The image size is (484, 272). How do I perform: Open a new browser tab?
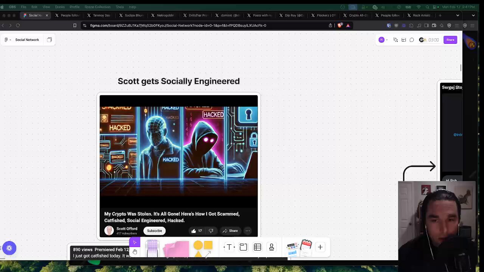[440, 15]
